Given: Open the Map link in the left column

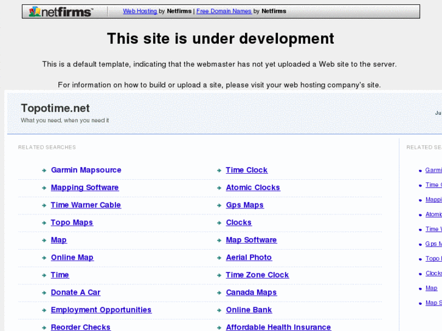Looking at the screenshot, I should [x=58, y=240].
